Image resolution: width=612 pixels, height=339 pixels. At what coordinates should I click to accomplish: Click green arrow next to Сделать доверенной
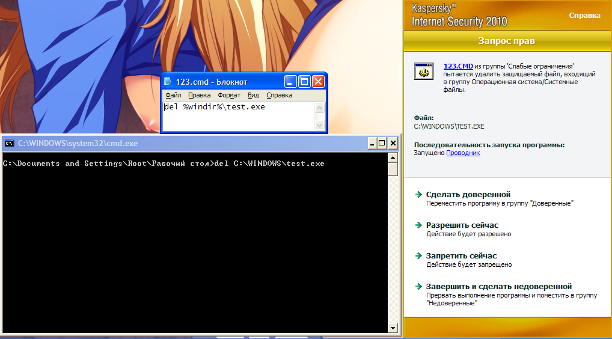(419, 194)
